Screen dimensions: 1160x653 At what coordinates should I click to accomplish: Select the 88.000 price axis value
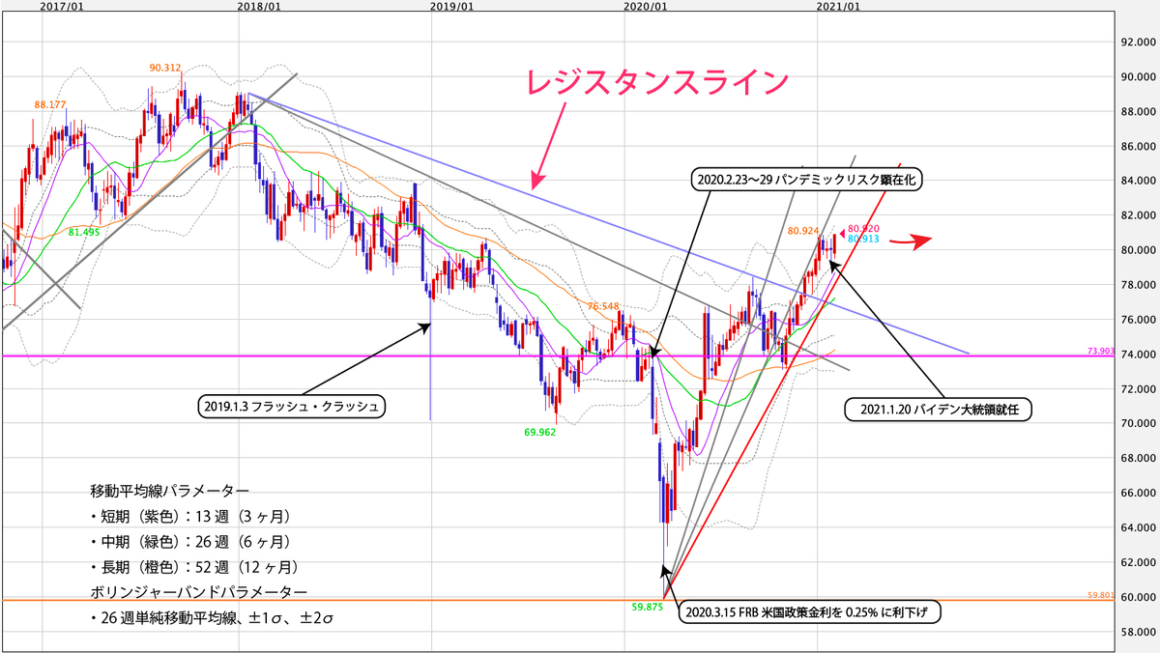tap(1138, 112)
